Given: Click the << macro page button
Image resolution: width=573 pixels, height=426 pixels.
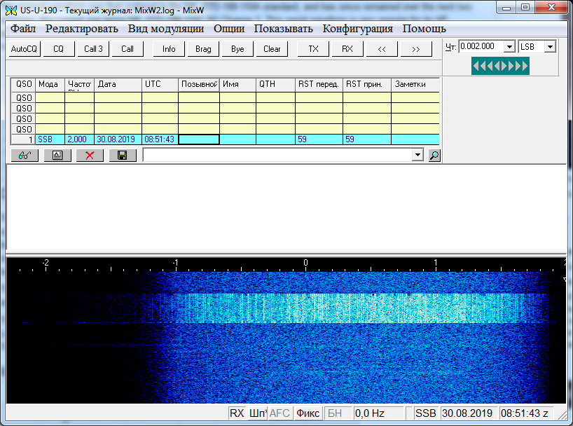Looking at the screenshot, I should pos(382,49).
